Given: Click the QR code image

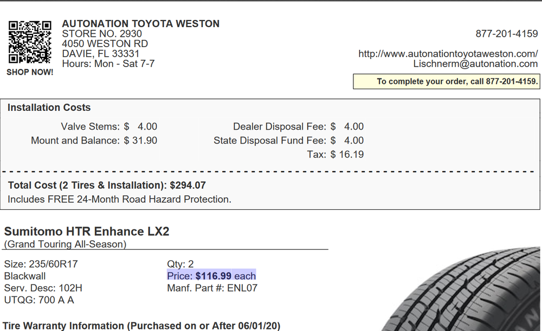Looking at the screenshot, I should point(30,42).
